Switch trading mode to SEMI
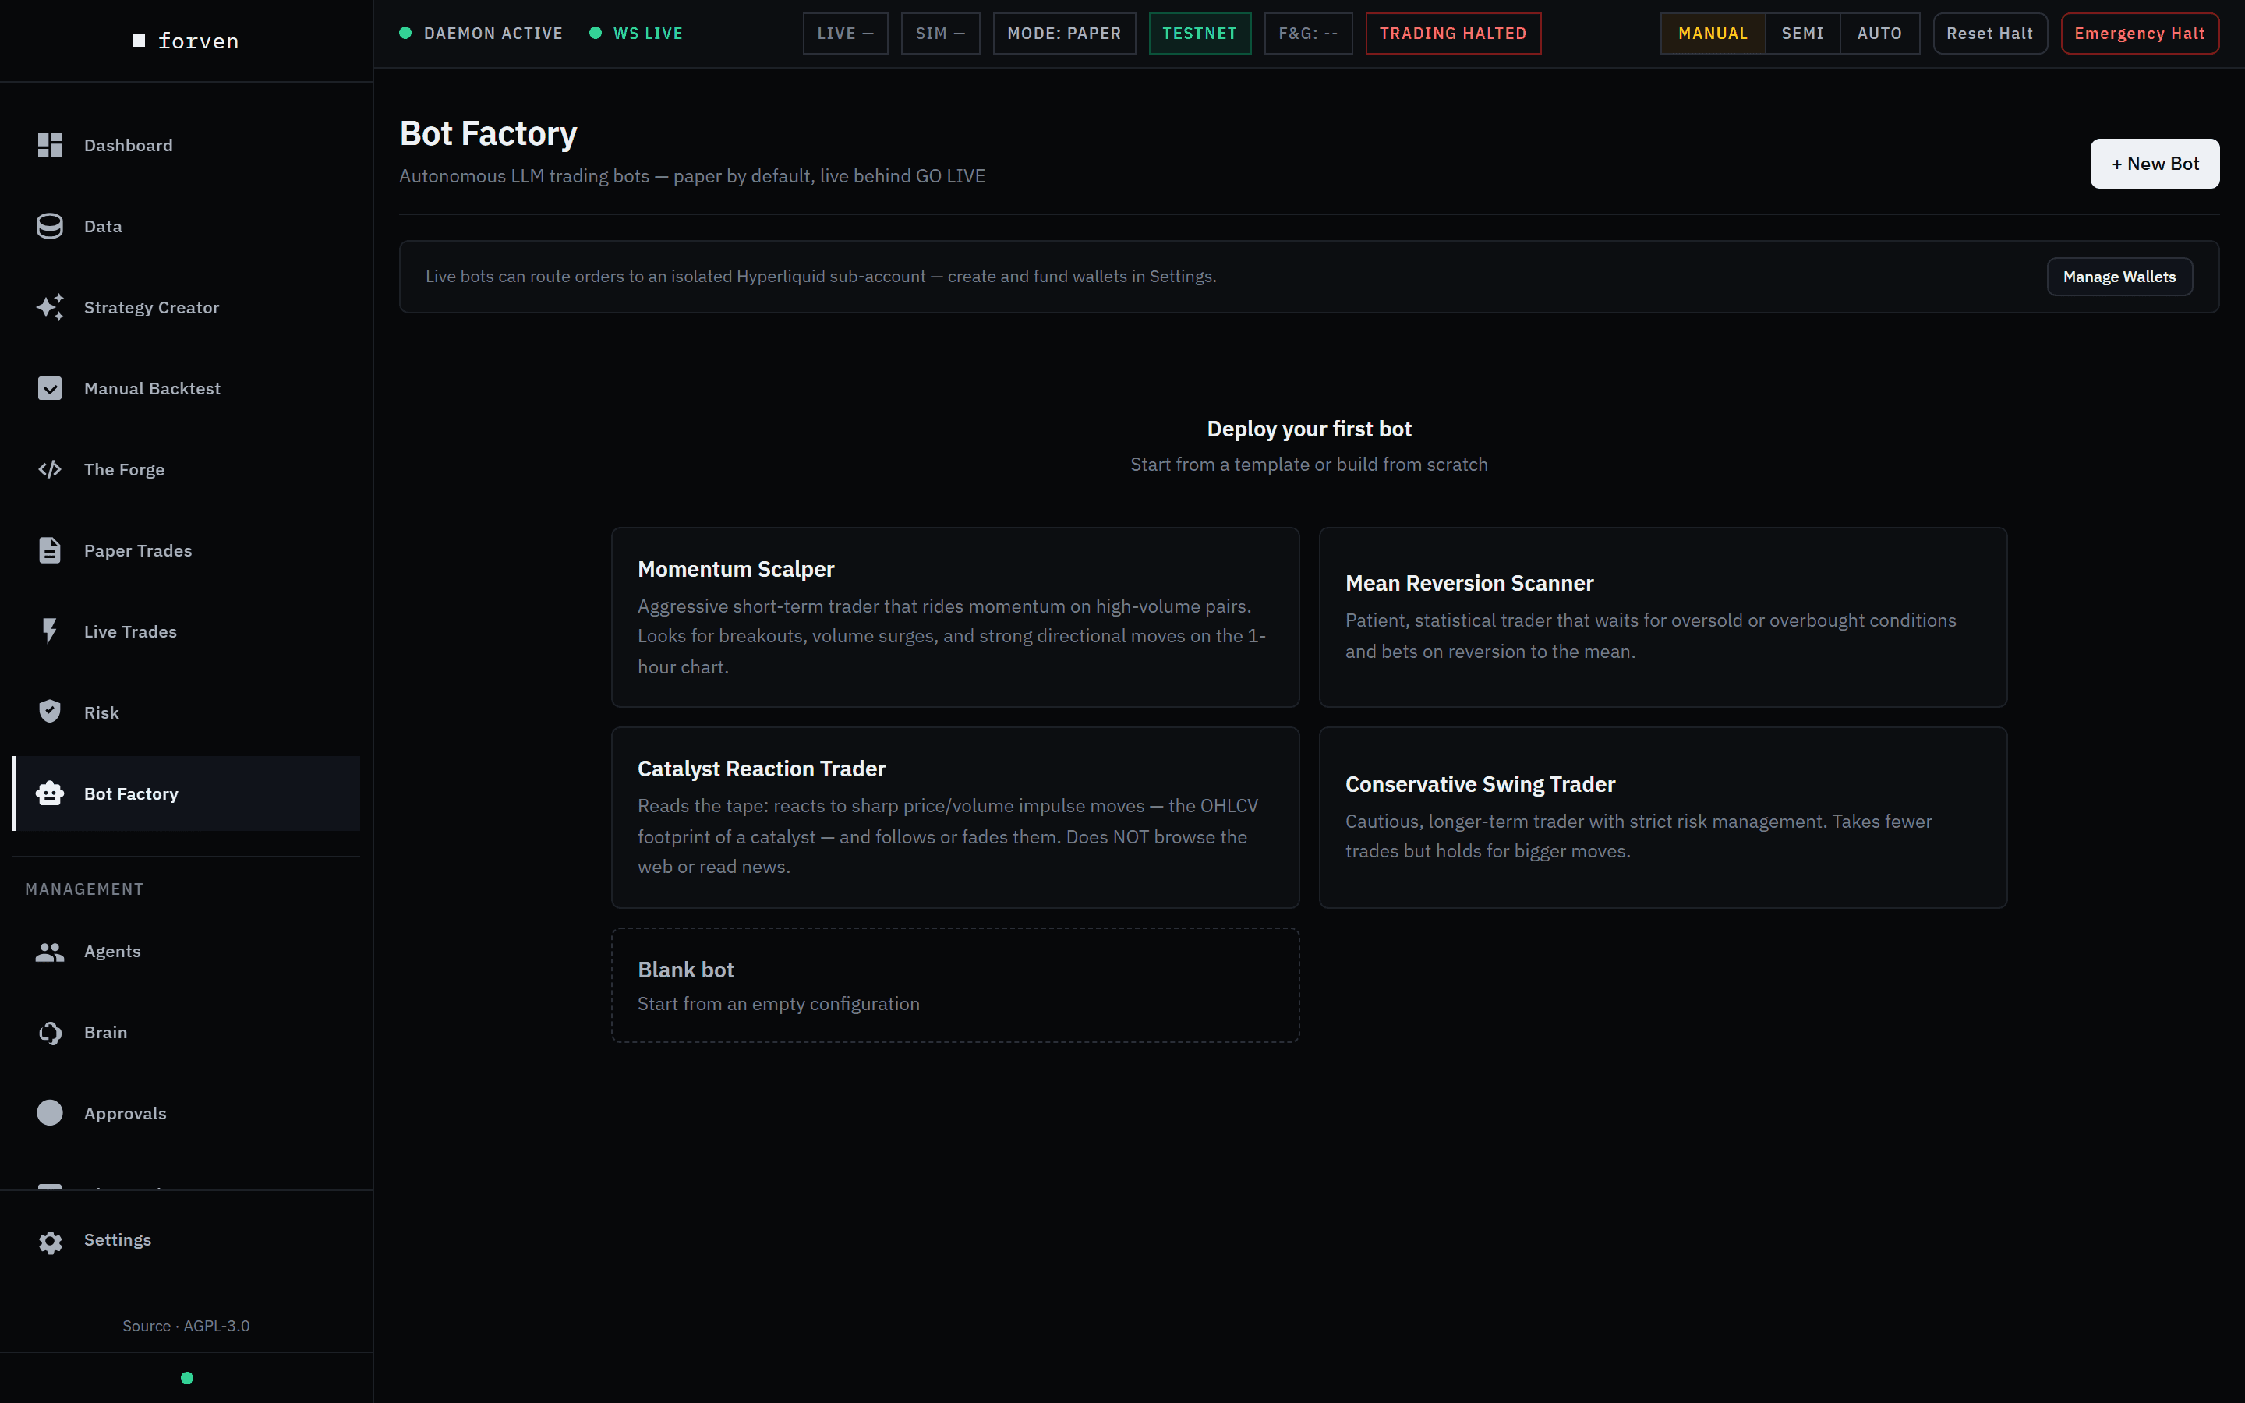The height and width of the screenshot is (1403, 2245). coord(1802,34)
